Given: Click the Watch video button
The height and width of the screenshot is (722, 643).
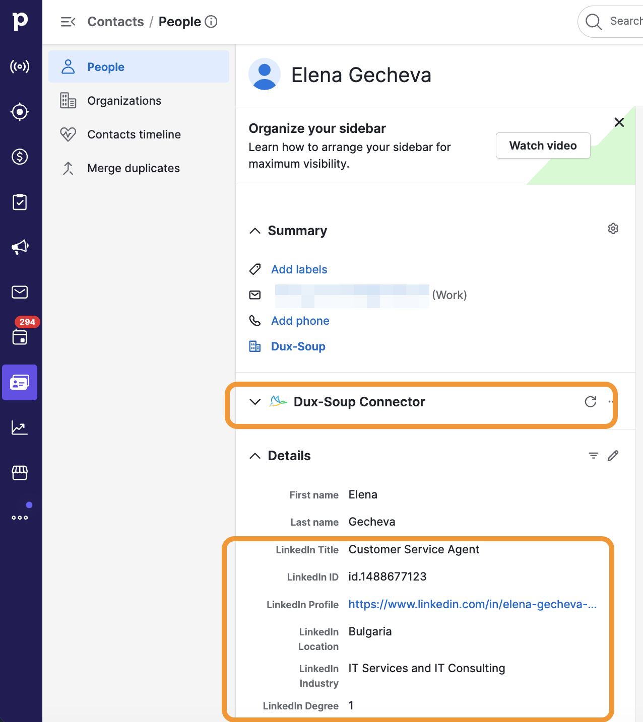Looking at the screenshot, I should tap(543, 146).
